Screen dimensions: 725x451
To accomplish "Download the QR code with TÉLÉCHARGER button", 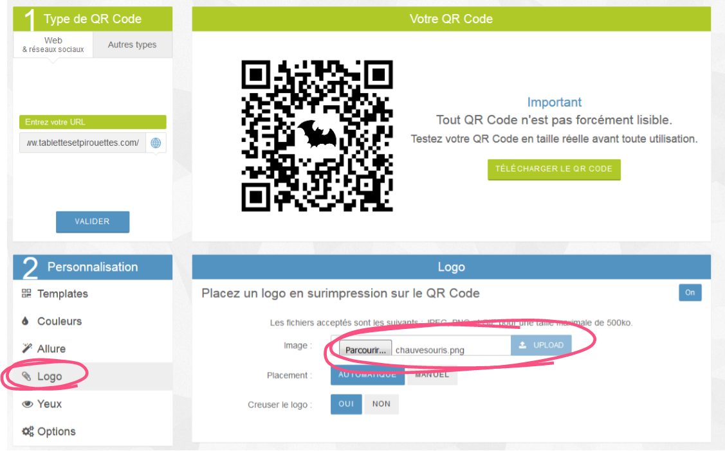I will point(554,169).
